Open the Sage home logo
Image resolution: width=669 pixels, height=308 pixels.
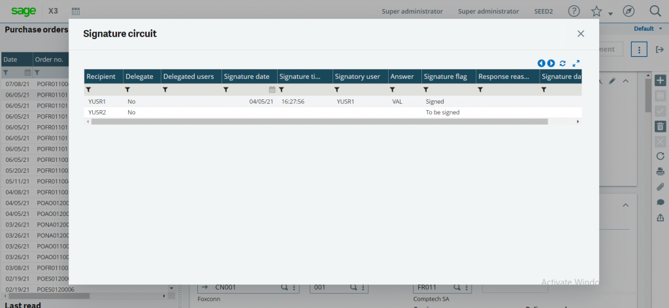click(24, 11)
